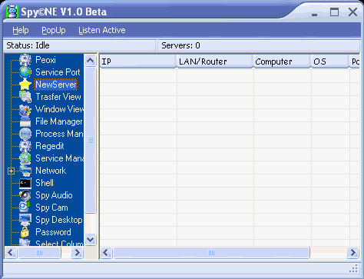Select Service Port tree entry
The image size is (364, 279).
pos(58,72)
